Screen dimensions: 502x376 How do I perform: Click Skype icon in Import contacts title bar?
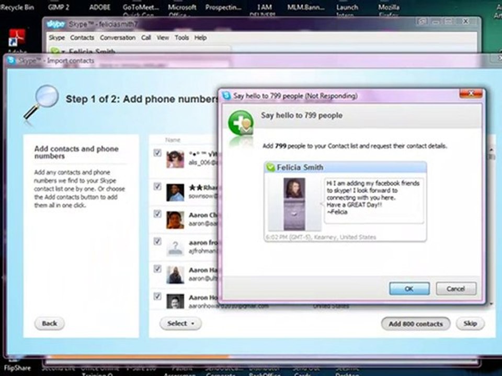(12, 61)
